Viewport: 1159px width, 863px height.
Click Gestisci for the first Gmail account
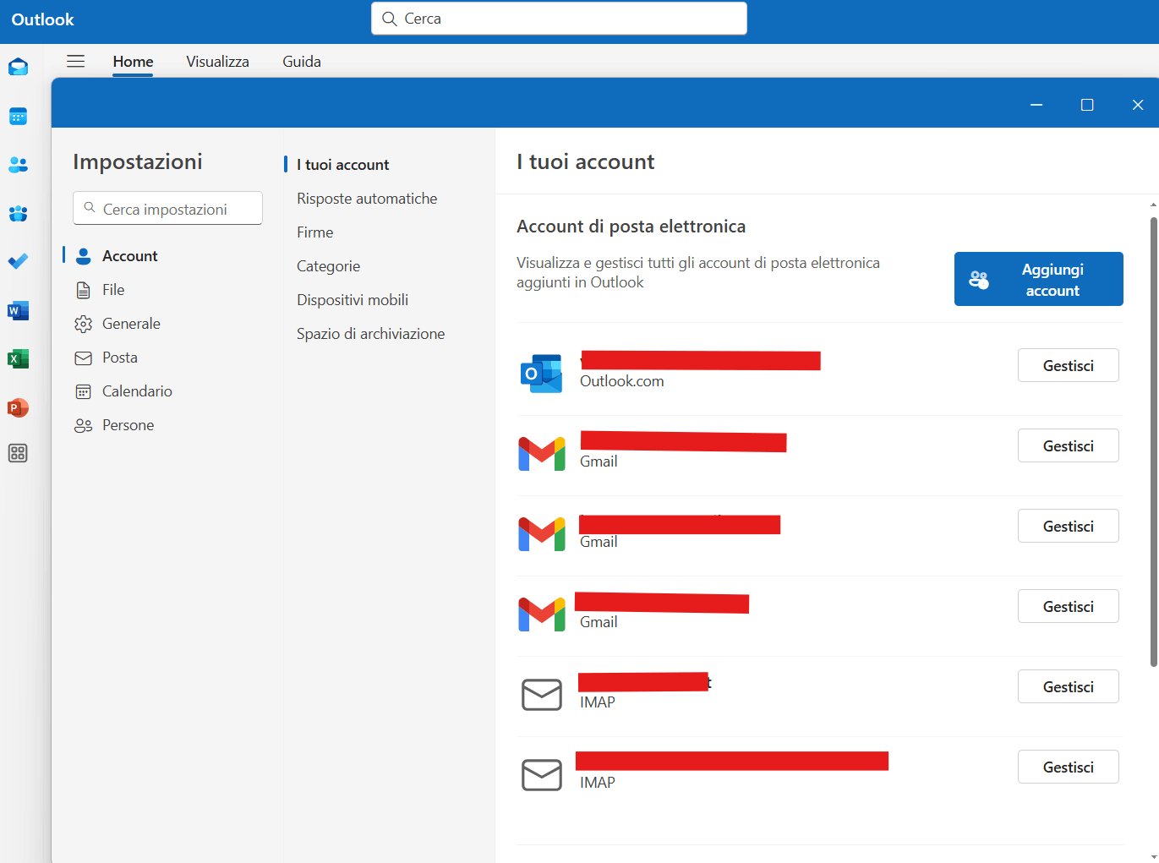[1069, 445]
